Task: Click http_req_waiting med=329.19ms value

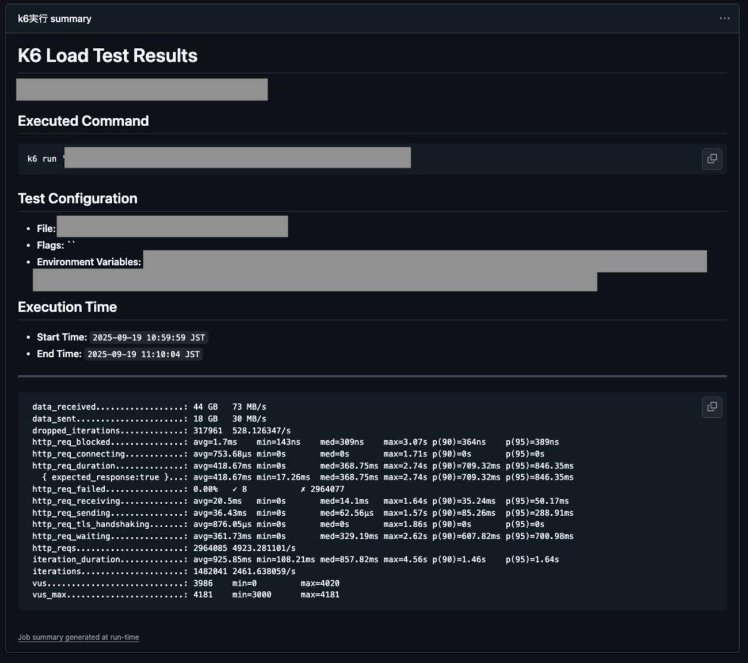Action: tap(349, 536)
